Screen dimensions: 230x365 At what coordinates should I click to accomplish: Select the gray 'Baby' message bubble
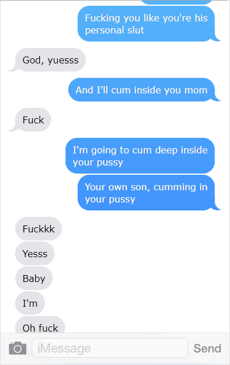34,279
